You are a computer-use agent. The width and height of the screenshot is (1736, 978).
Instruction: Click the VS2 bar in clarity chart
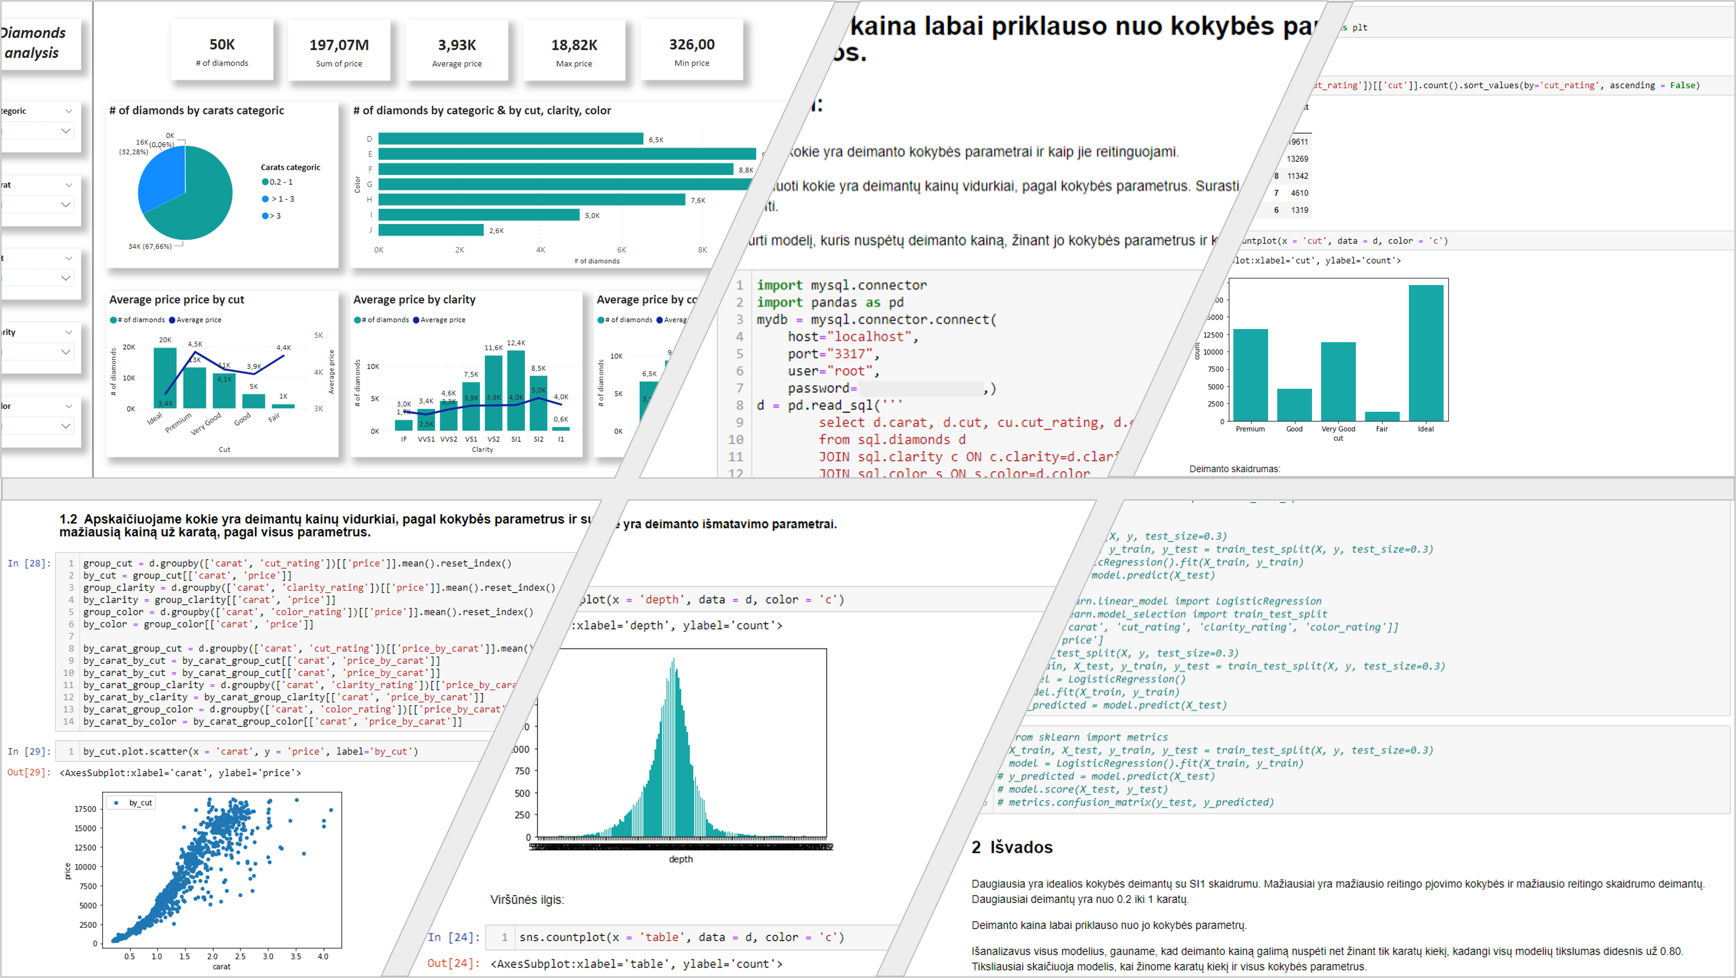tap(493, 393)
